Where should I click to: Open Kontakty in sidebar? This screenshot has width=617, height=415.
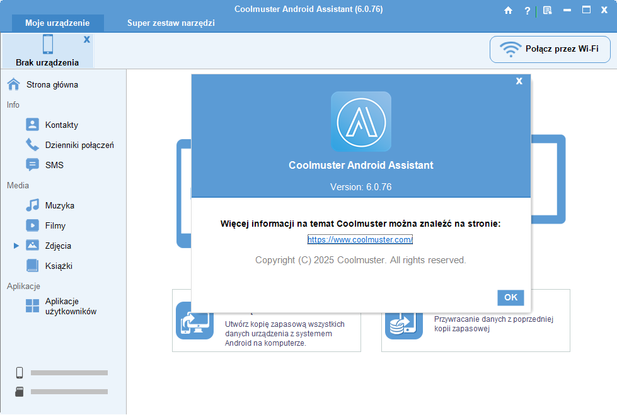coord(61,125)
